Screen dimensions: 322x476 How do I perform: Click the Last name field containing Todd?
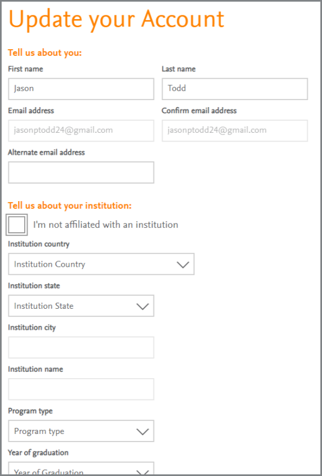tap(235, 89)
